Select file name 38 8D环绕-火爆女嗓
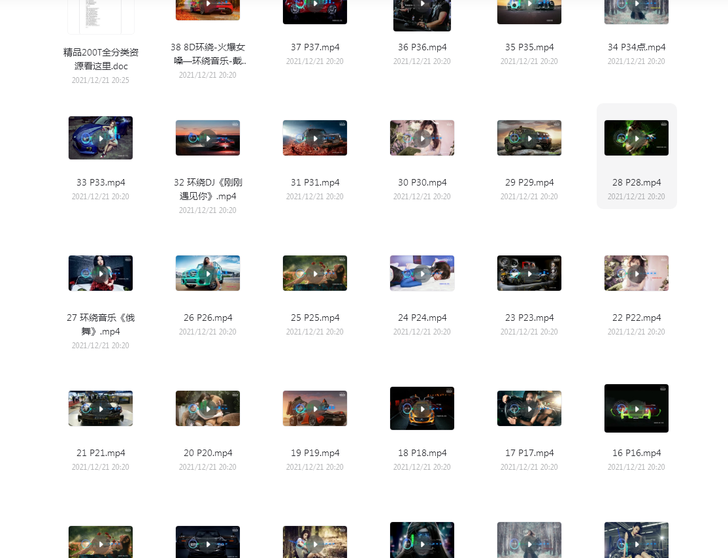This screenshot has height=558, width=728. pos(208,54)
